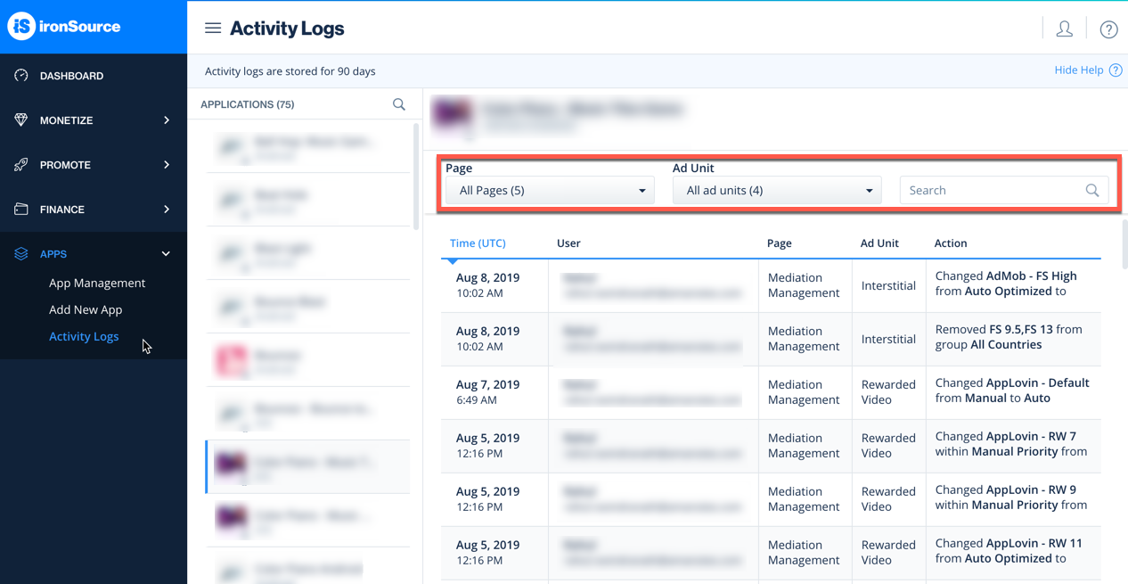1128x584 pixels.
Task: Open the All Pages (5) dropdown
Action: [549, 190]
